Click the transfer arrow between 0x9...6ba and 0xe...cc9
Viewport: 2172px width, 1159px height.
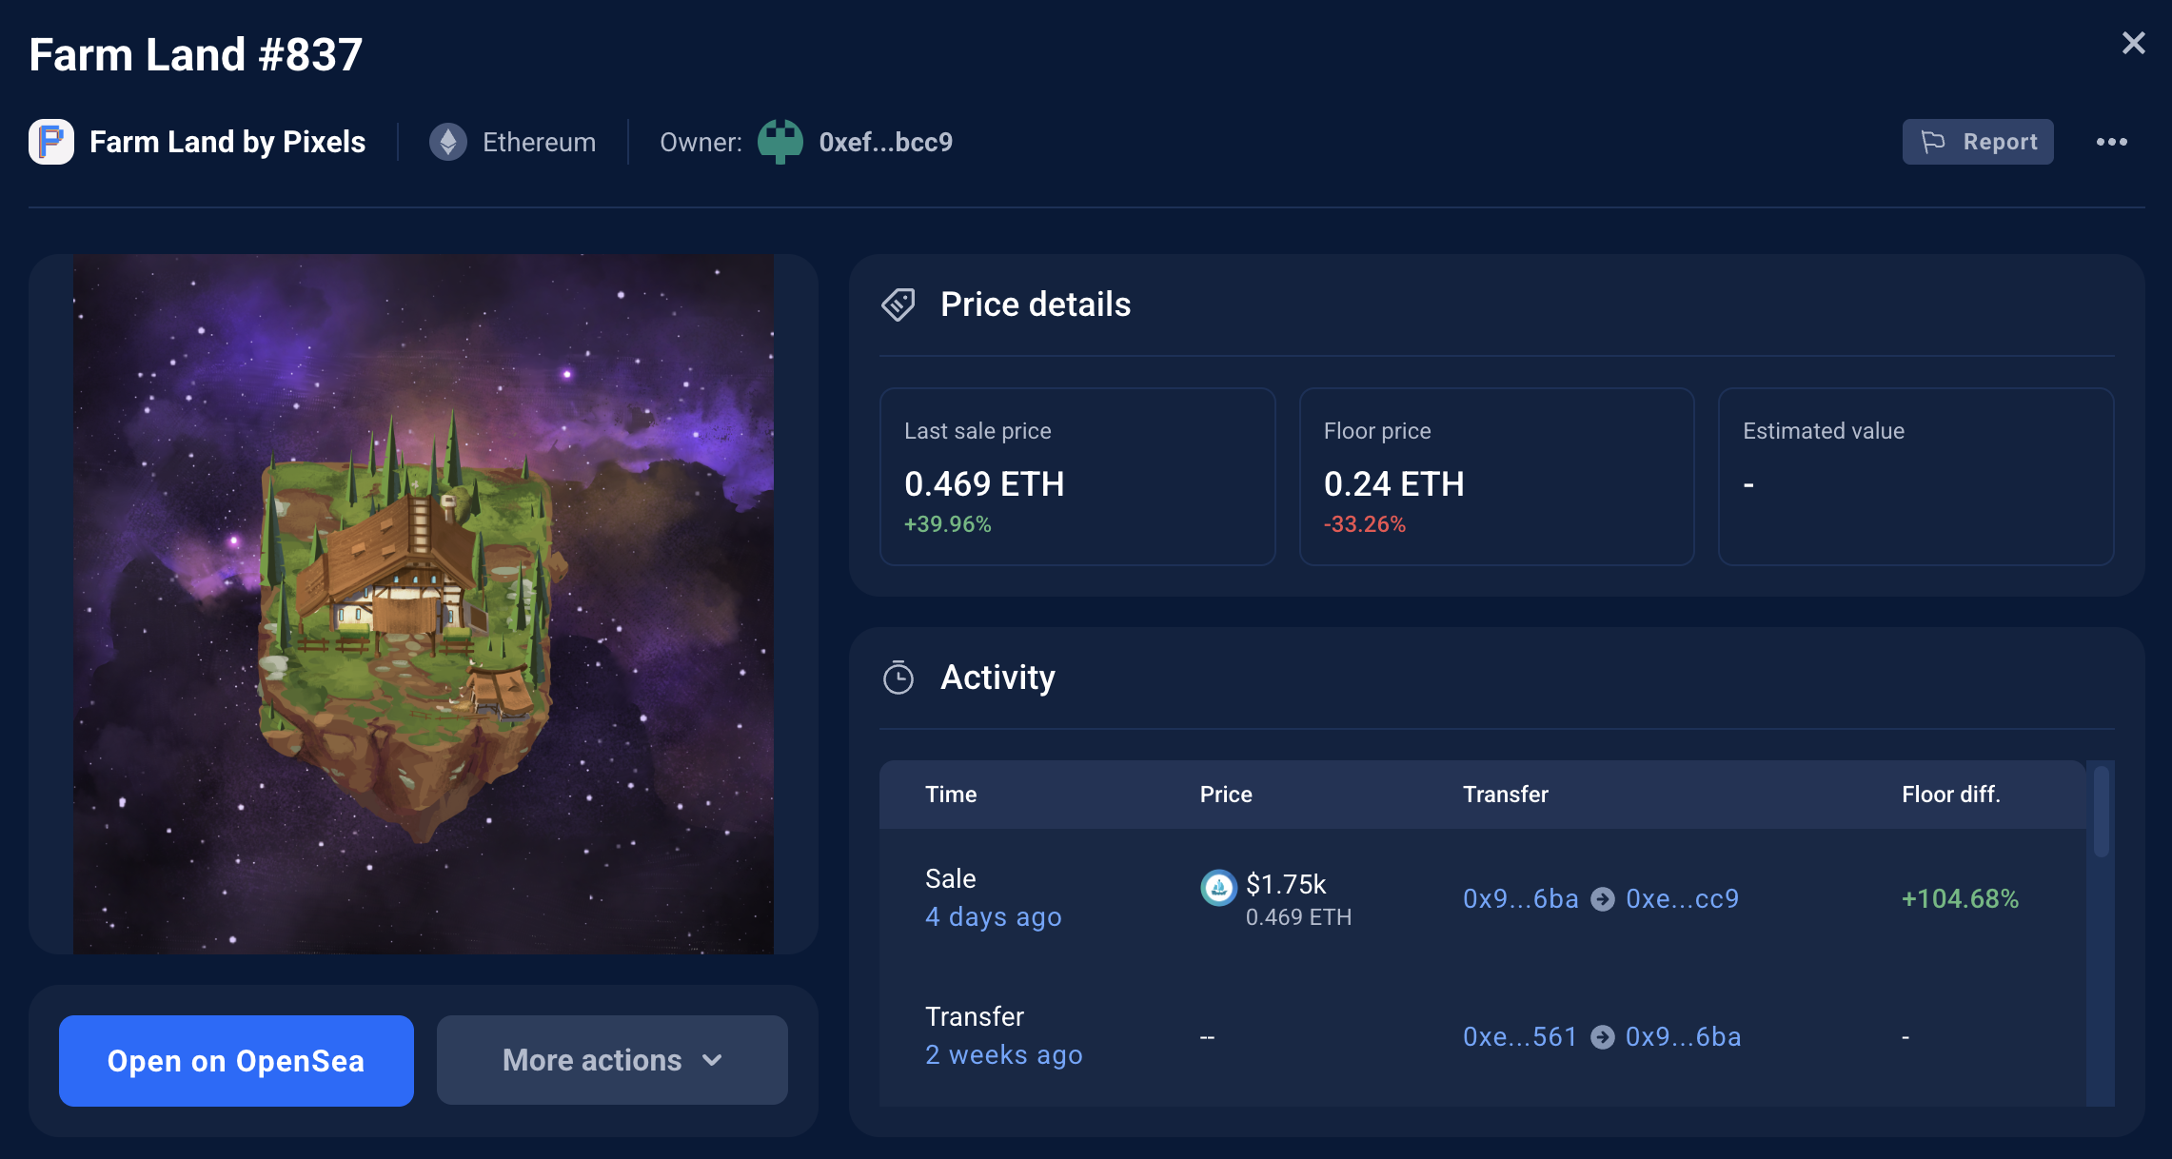click(1602, 897)
